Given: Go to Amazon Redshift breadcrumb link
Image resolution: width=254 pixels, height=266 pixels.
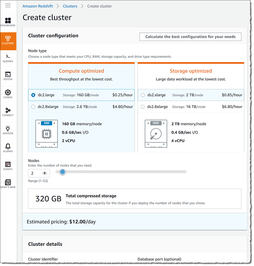Looking at the screenshot, I should [38, 6].
